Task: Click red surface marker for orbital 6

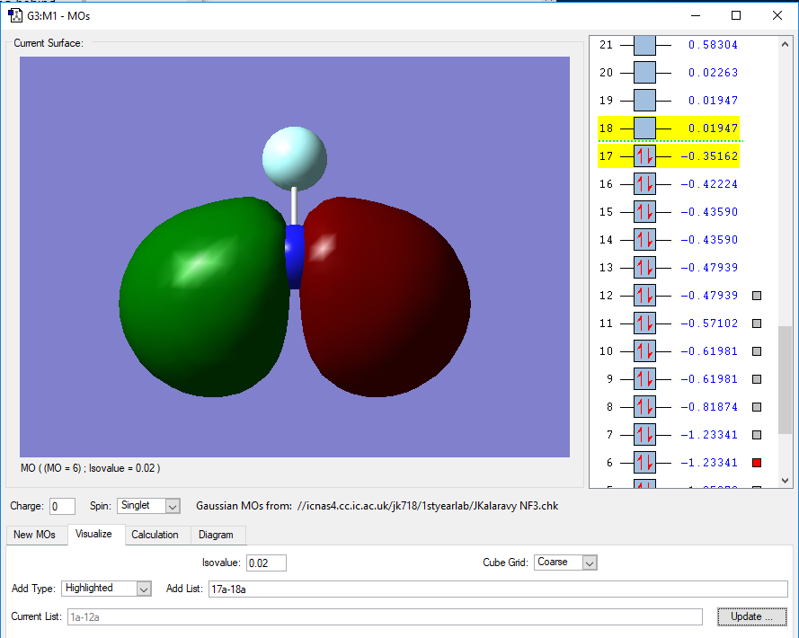Action: click(x=757, y=463)
